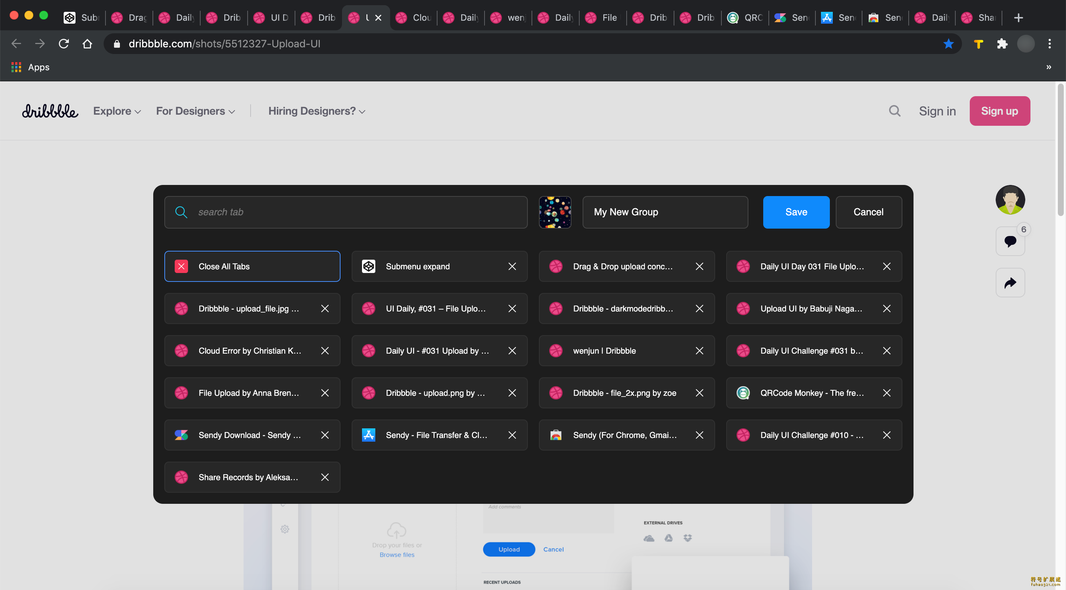Select the File Upload by Anna Bren card
Screen dimensions: 1066x590
(x=252, y=393)
